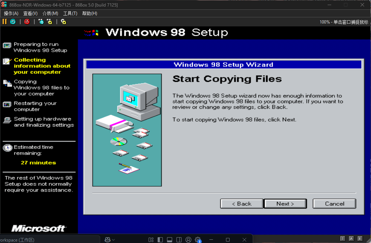Click the Windows flag logo beside Windows 98 Setup
371x243 pixels.
coord(91,33)
